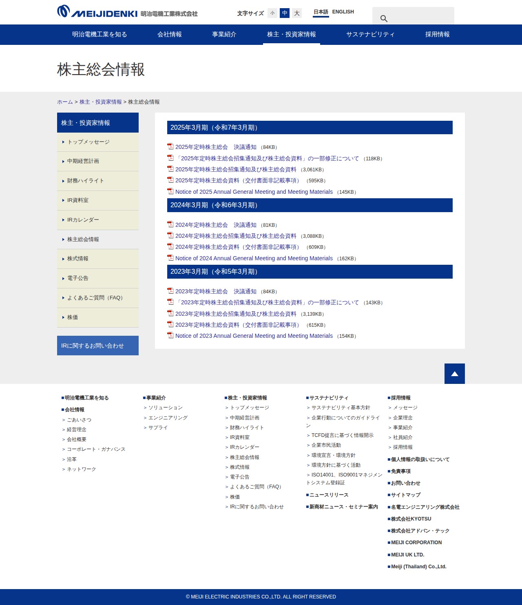Open footer link 環境宣言・環境方針
The width and height of the screenshot is (522, 605).
(334, 455)
